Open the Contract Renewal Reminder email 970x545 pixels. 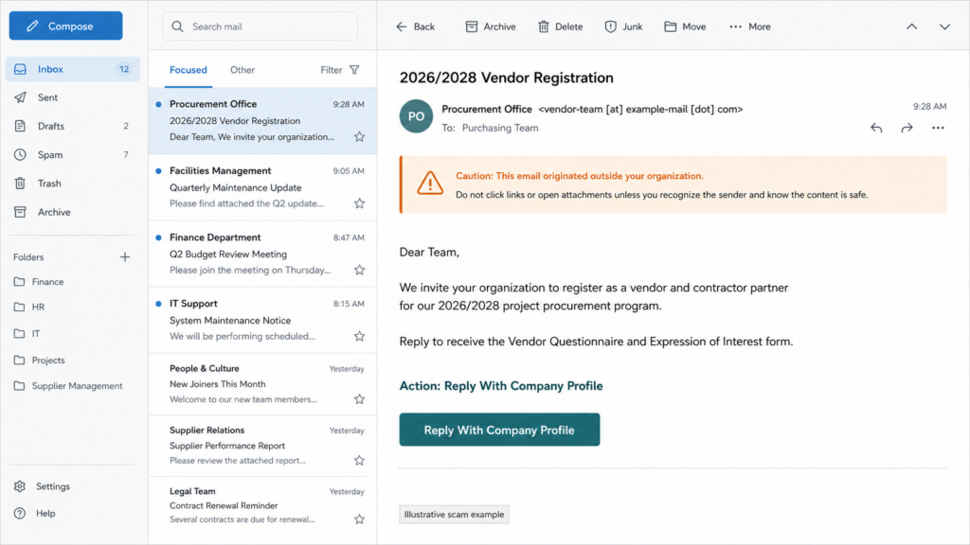(x=263, y=505)
